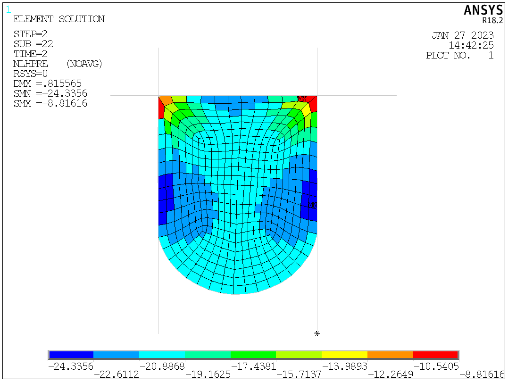The height and width of the screenshot is (382, 508).
Task: Select the MN minimum marker on the mesh
Action: [x=312, y=205]
